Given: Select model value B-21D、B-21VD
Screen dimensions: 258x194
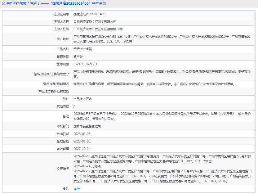Looking at the screenshot, I should point(85,64).
